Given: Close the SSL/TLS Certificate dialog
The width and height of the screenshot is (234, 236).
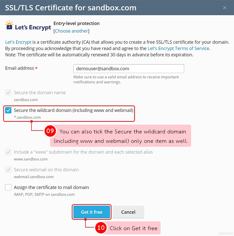Looking at the screenshot, I should click(x=225, y=8).
